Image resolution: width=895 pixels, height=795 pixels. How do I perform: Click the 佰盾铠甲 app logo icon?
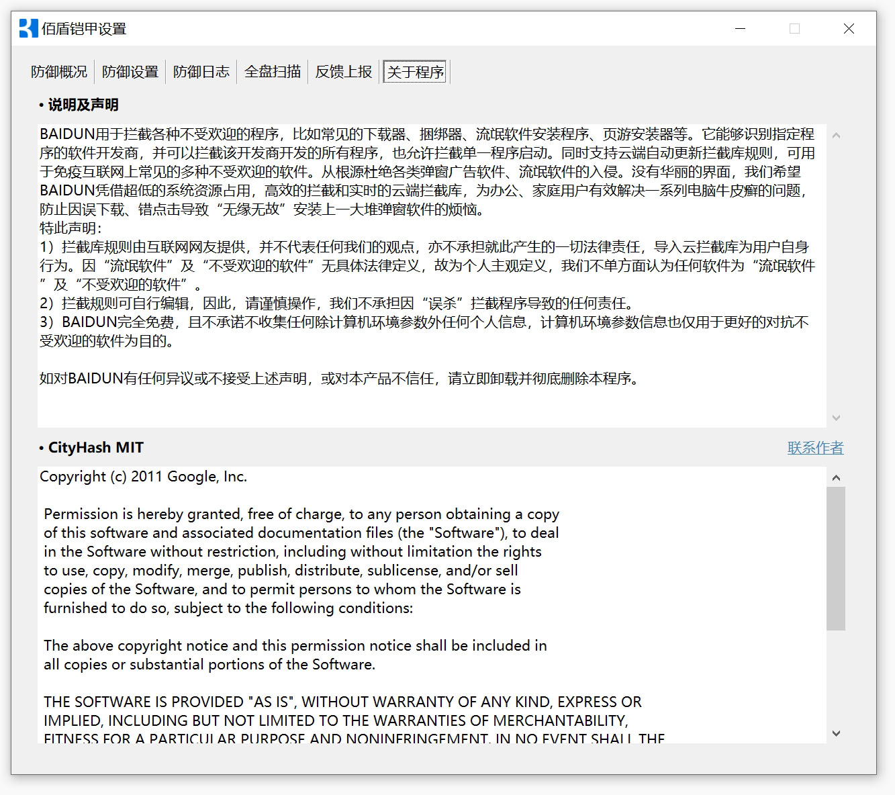(x=28, y=28)
